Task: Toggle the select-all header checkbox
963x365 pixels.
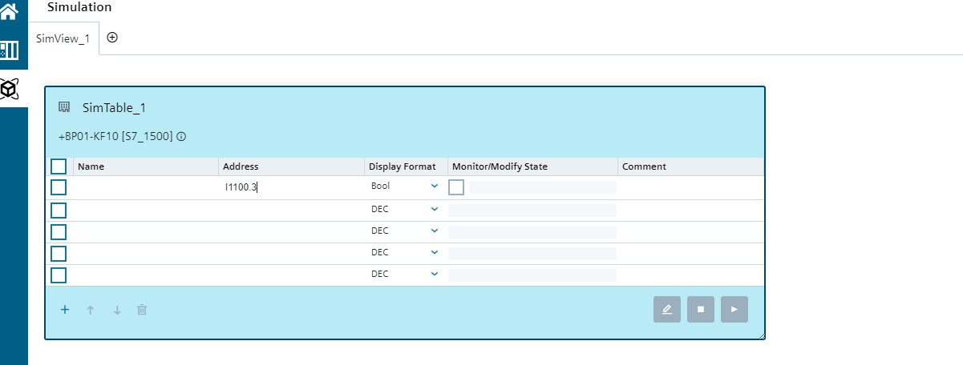Action: click(59, 166)
